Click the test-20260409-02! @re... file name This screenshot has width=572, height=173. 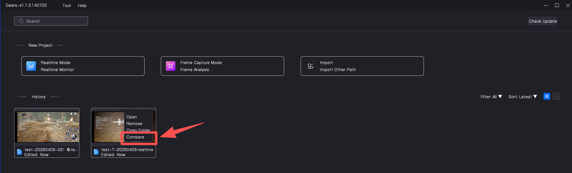[51, 150]
